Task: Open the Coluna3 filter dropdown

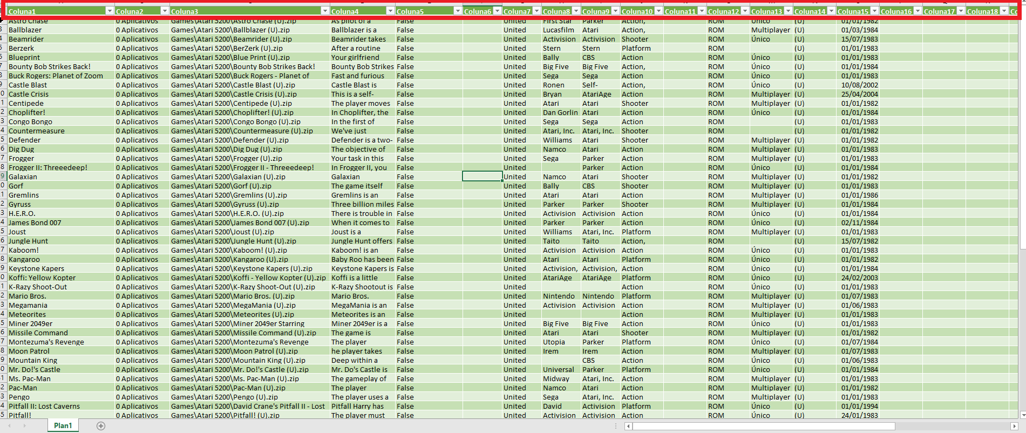Action: pyautogui.click(x=325, y=11)
